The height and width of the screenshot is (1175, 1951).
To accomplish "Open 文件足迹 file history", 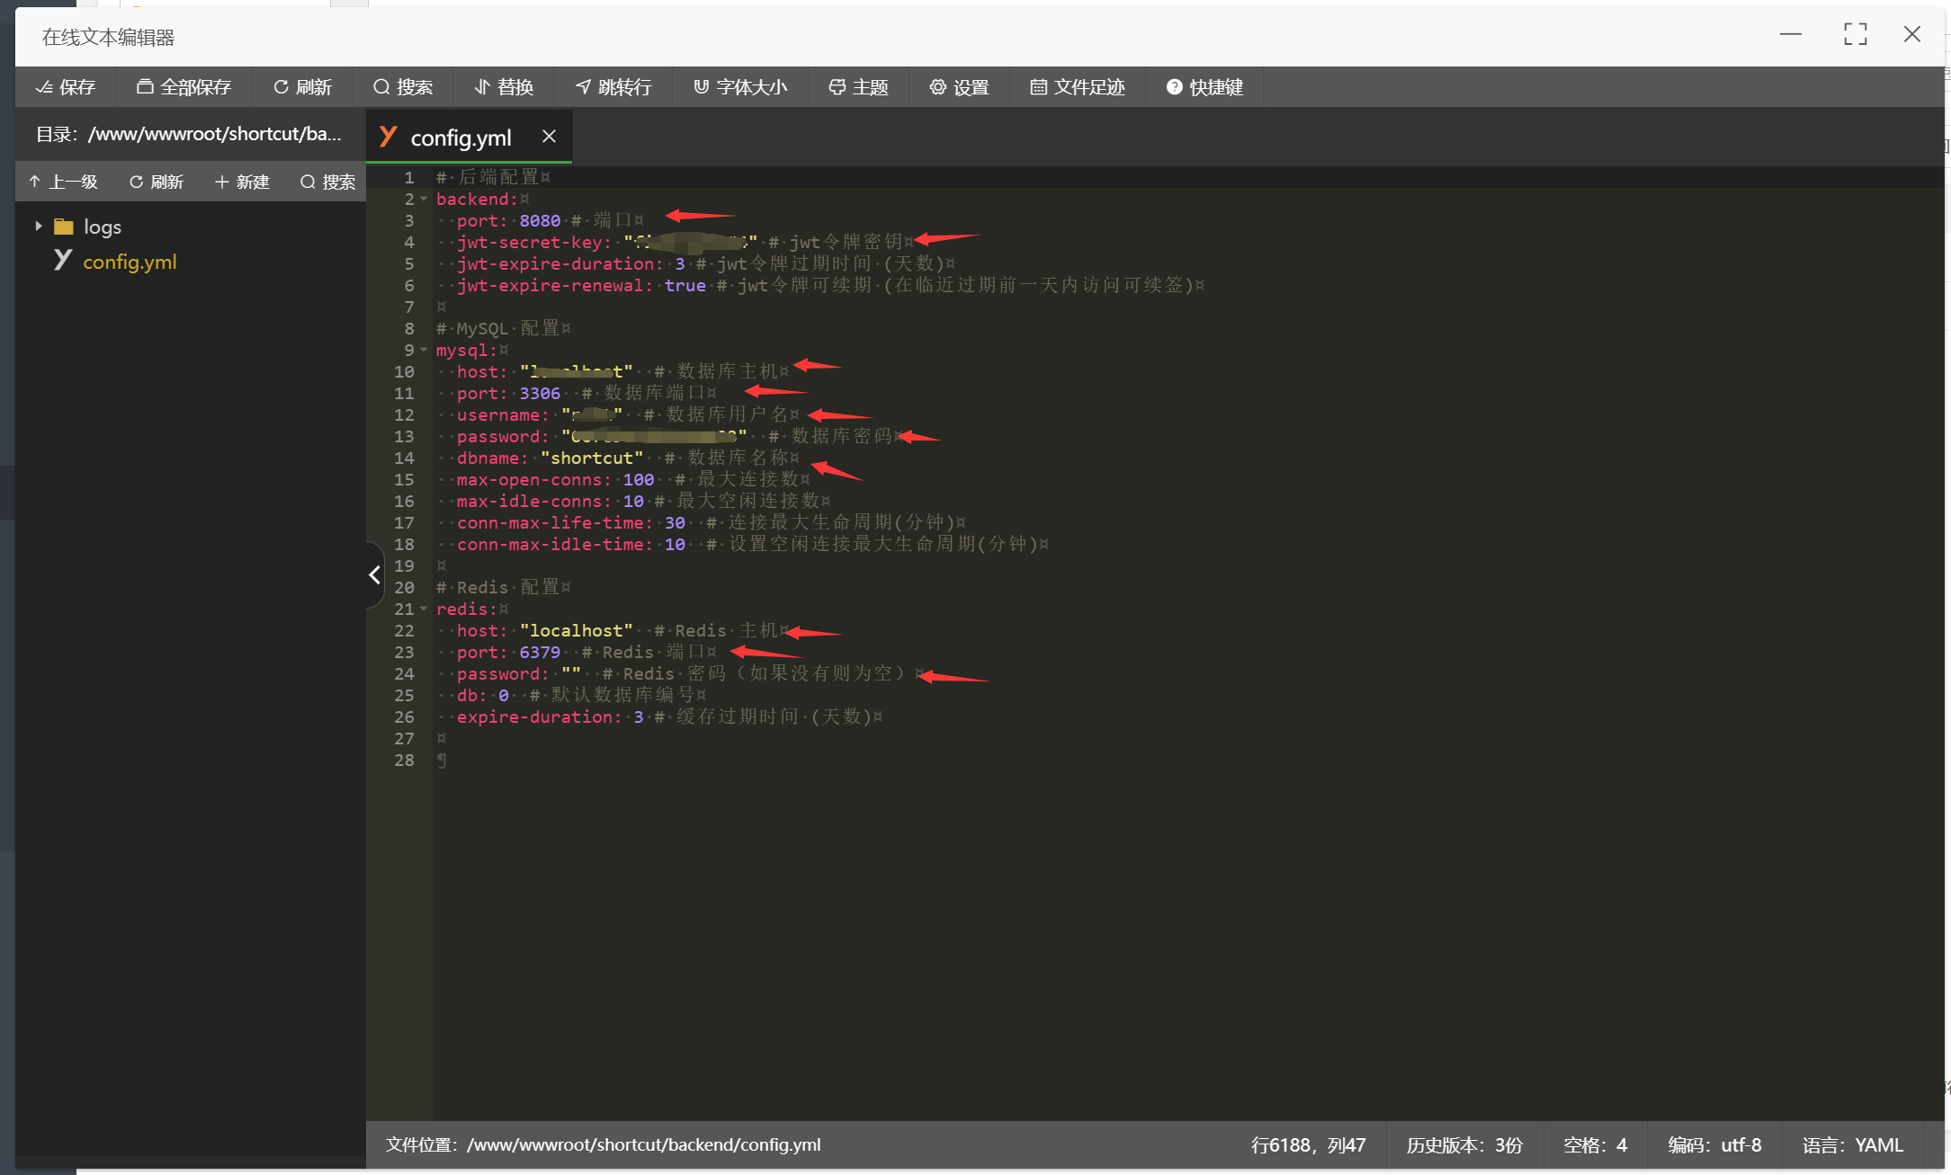I will pos(1078,87).
